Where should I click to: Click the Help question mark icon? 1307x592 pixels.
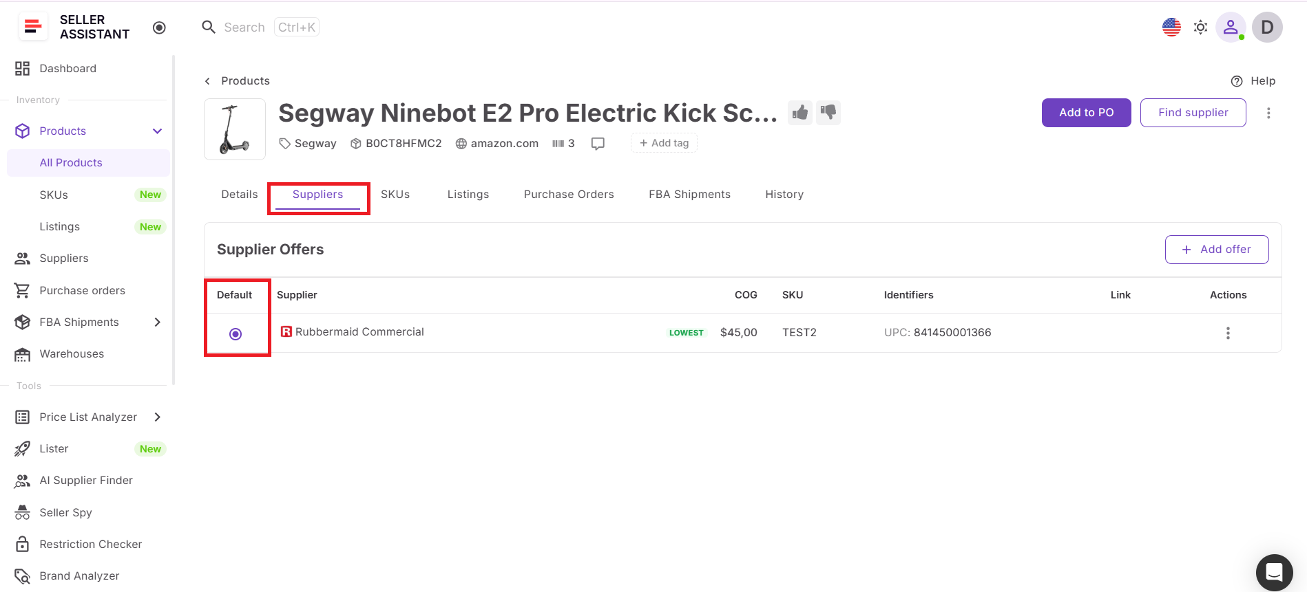pyautogui.click(x=1237, y=81)
